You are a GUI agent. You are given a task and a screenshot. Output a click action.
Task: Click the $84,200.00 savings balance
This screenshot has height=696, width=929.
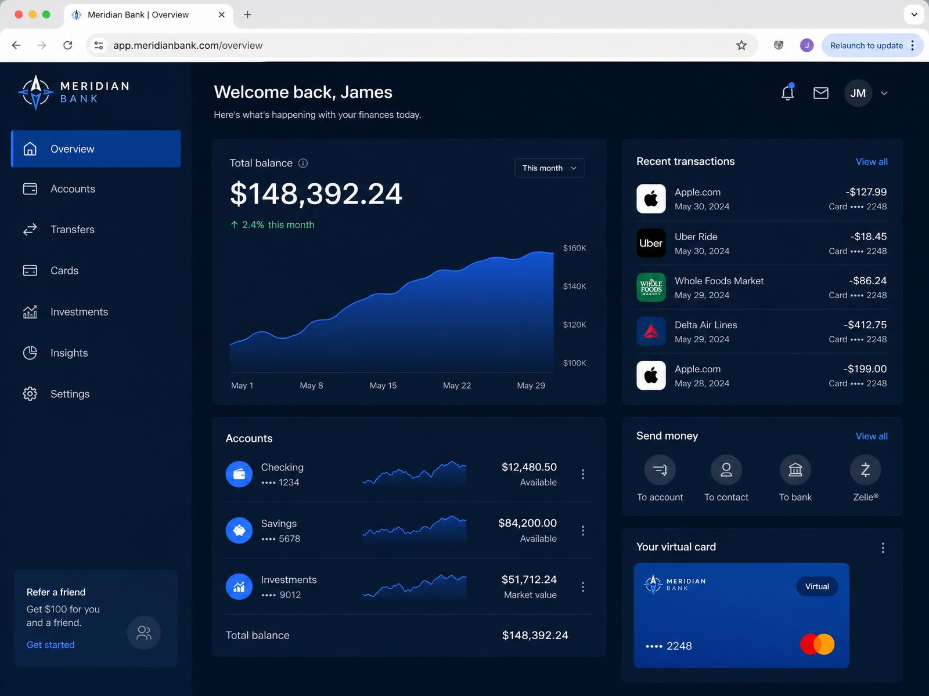coord(527,523)
